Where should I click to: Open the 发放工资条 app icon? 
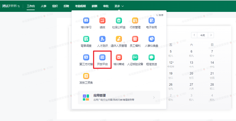[x=86, y=76]
